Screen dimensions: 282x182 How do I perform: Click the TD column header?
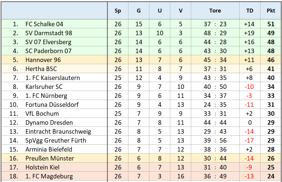pyautogui.click(x=250, y=11)
